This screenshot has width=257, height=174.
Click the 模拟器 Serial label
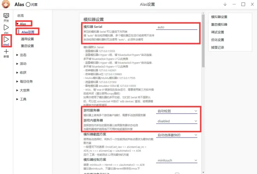click(x=93, y=27)
